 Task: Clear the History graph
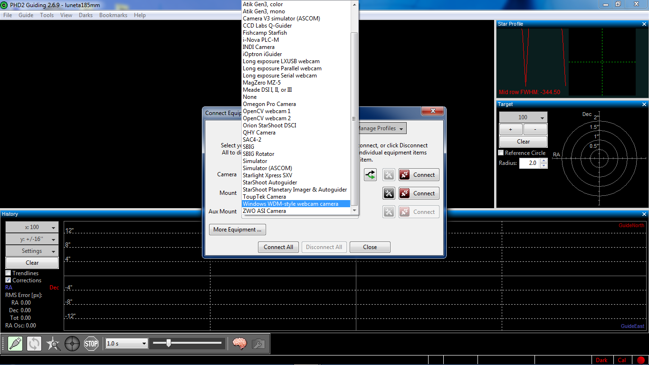click(x=32, y=263)
